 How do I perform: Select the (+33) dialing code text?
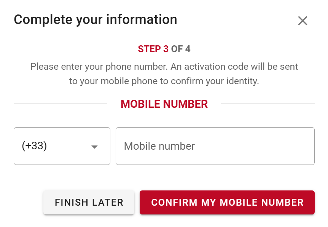click(34, 146)
